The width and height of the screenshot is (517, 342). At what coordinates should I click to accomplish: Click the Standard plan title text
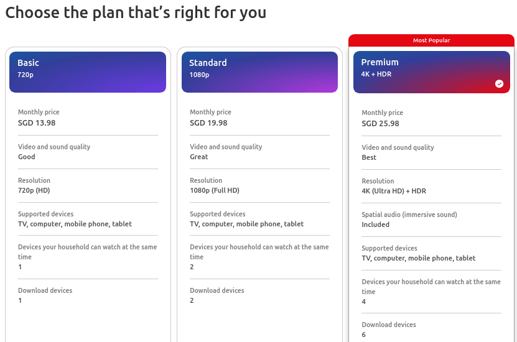[208, 63]
